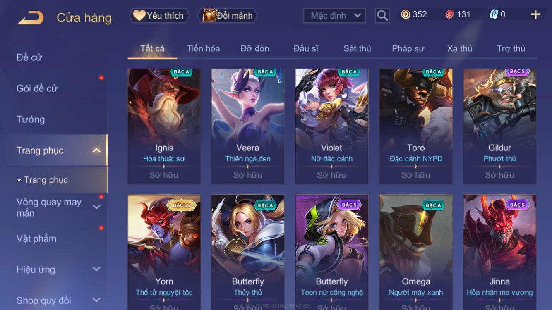Tap the back arrow icon

[x=31, y=18]
